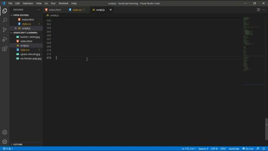Open the Extensions view
The height and width of the screenshot is (151, 268).
5,49
